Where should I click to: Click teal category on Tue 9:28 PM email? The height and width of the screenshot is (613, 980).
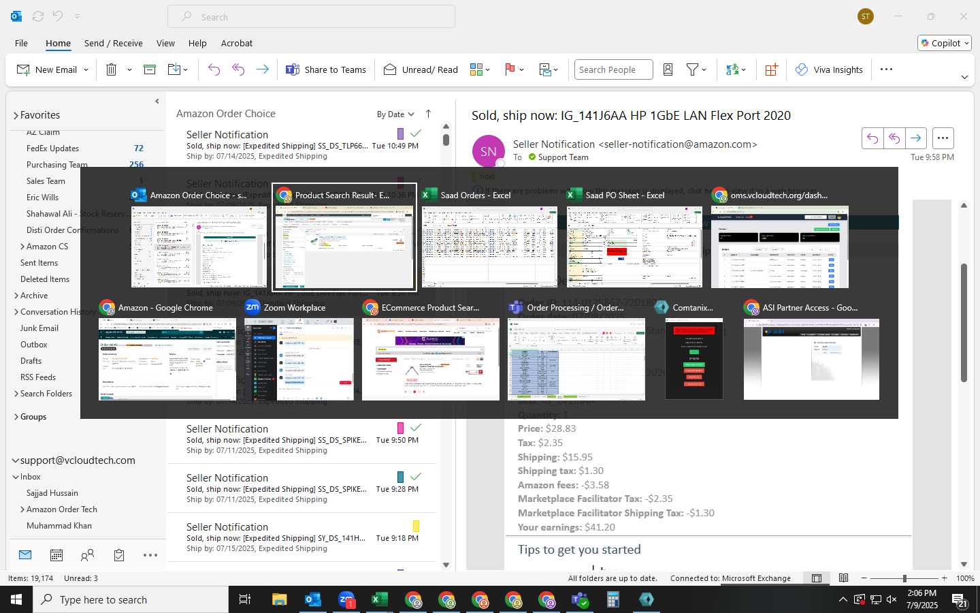pyautogui.click(x=400, y=477)
